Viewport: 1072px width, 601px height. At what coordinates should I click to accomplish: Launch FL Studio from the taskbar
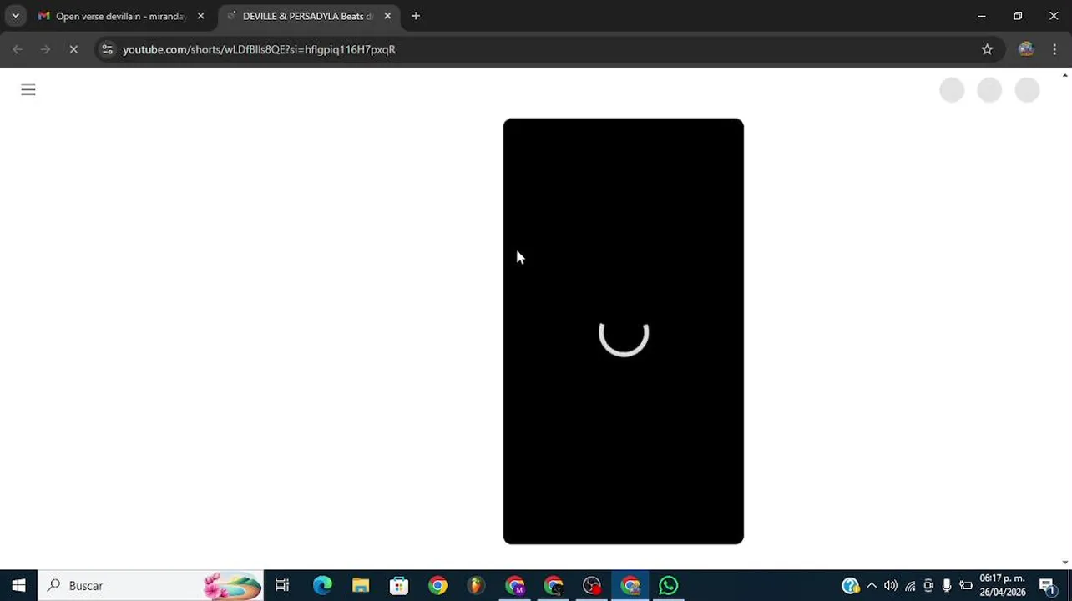pos(476,586)
